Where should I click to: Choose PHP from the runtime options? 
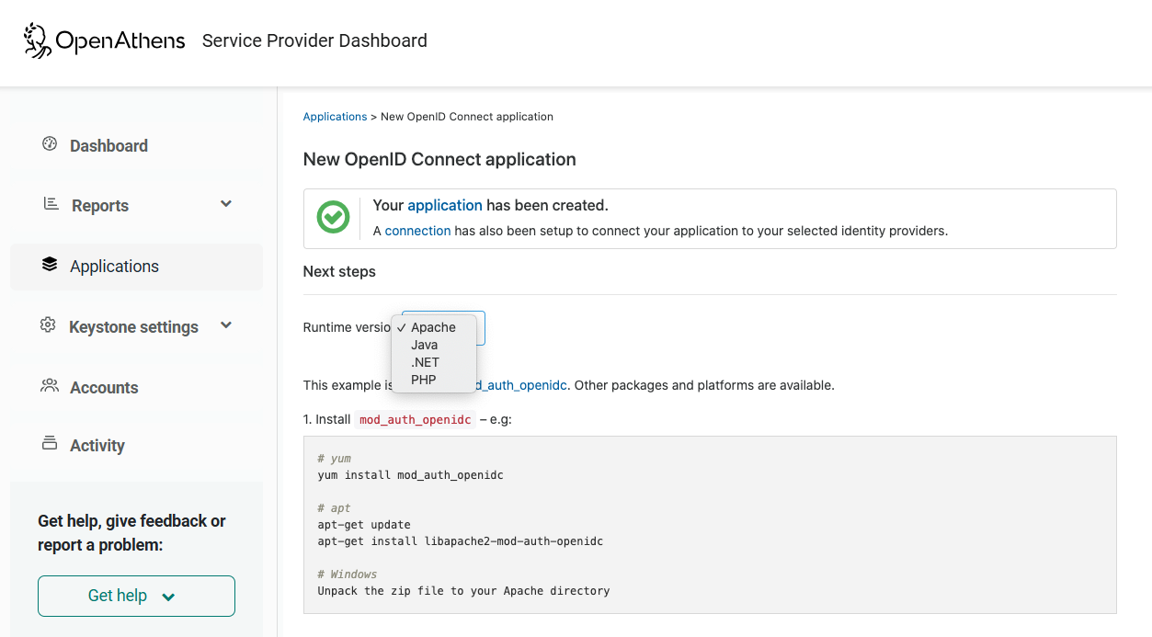[x=423, y=379]
